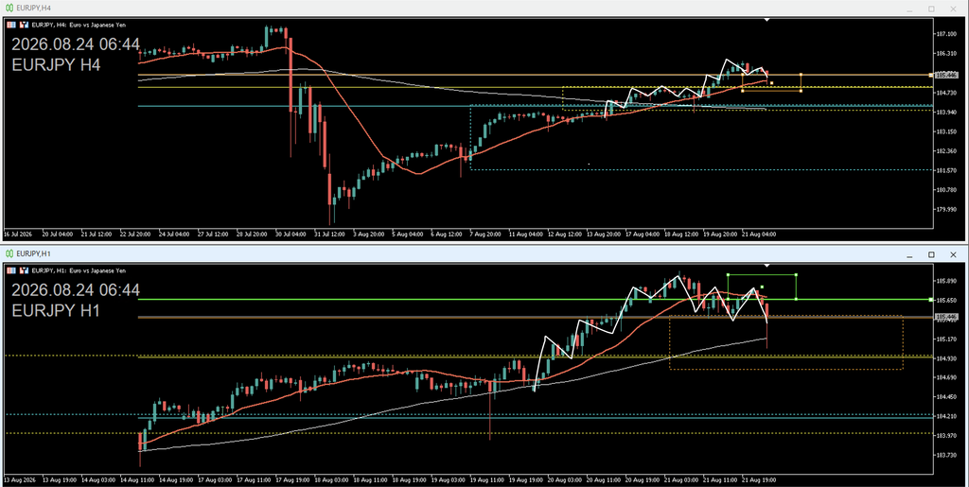Grab top-right handle of orange rectangle in H4

pyautogui.click(x=801, y=75)
